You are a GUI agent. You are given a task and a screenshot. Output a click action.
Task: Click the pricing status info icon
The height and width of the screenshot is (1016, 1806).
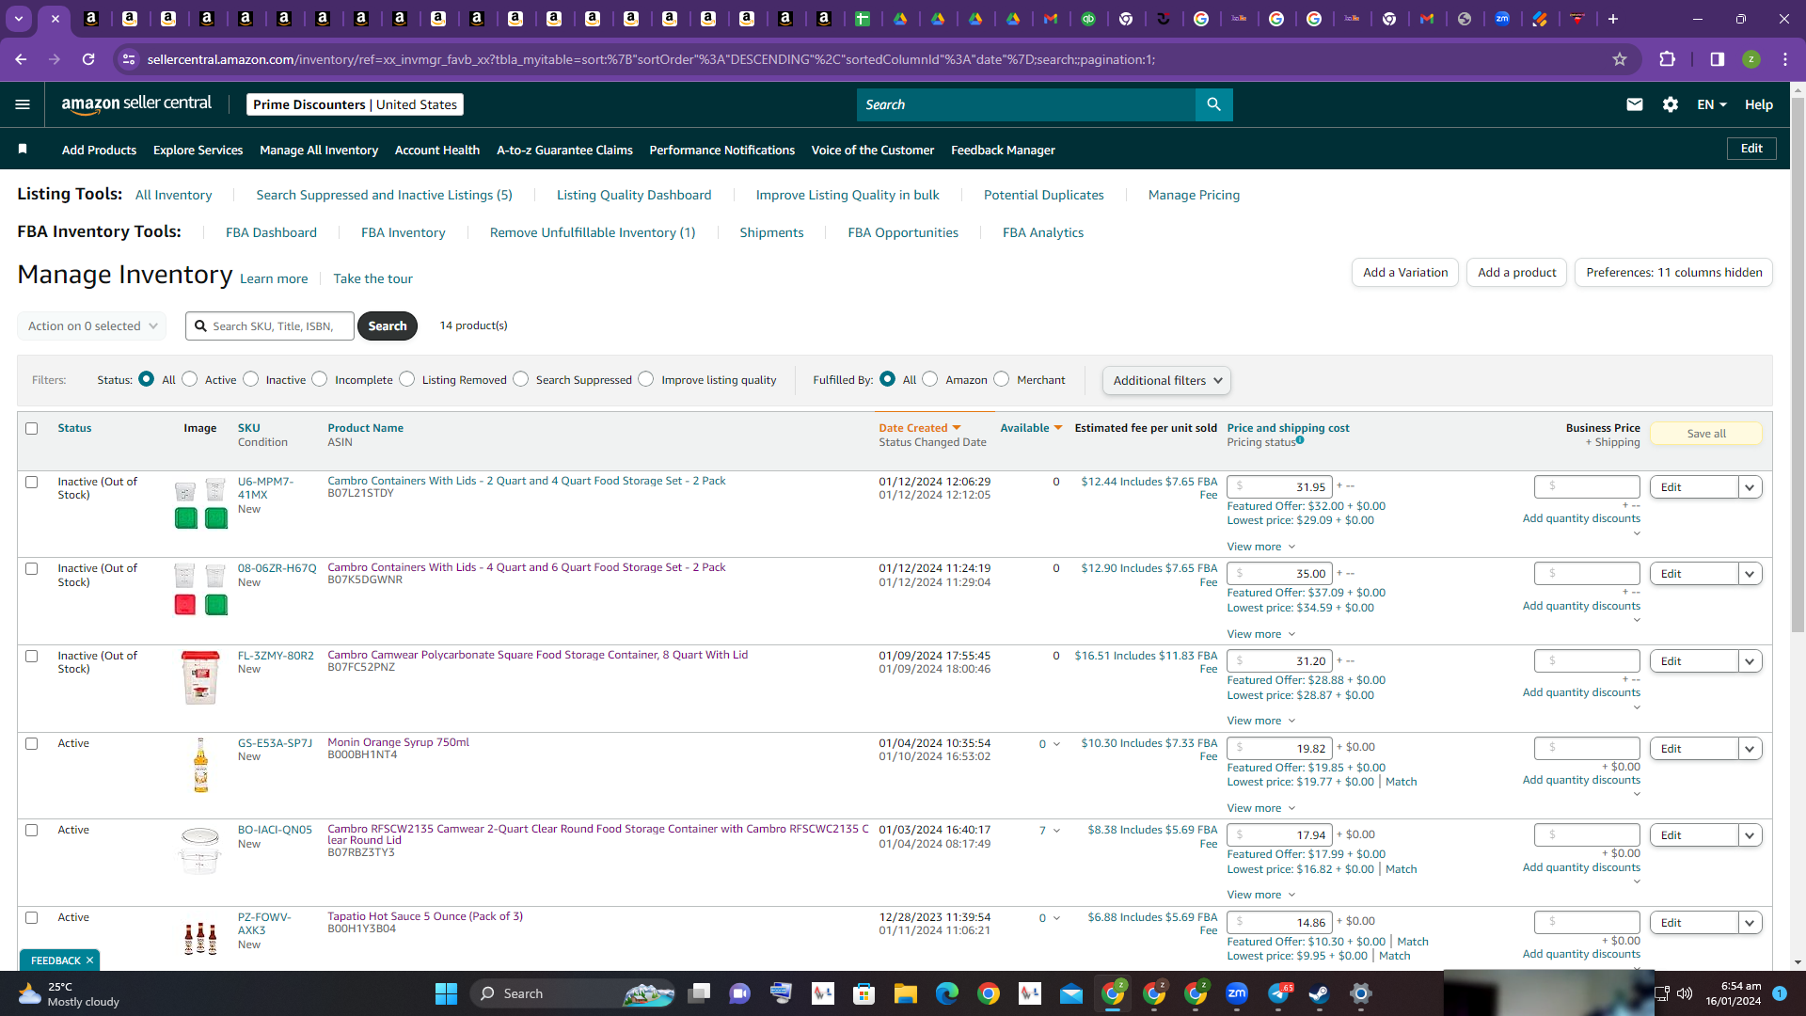click(1300, 440)
